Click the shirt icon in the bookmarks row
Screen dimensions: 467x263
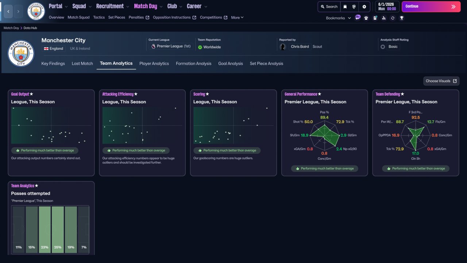point(366,18)
